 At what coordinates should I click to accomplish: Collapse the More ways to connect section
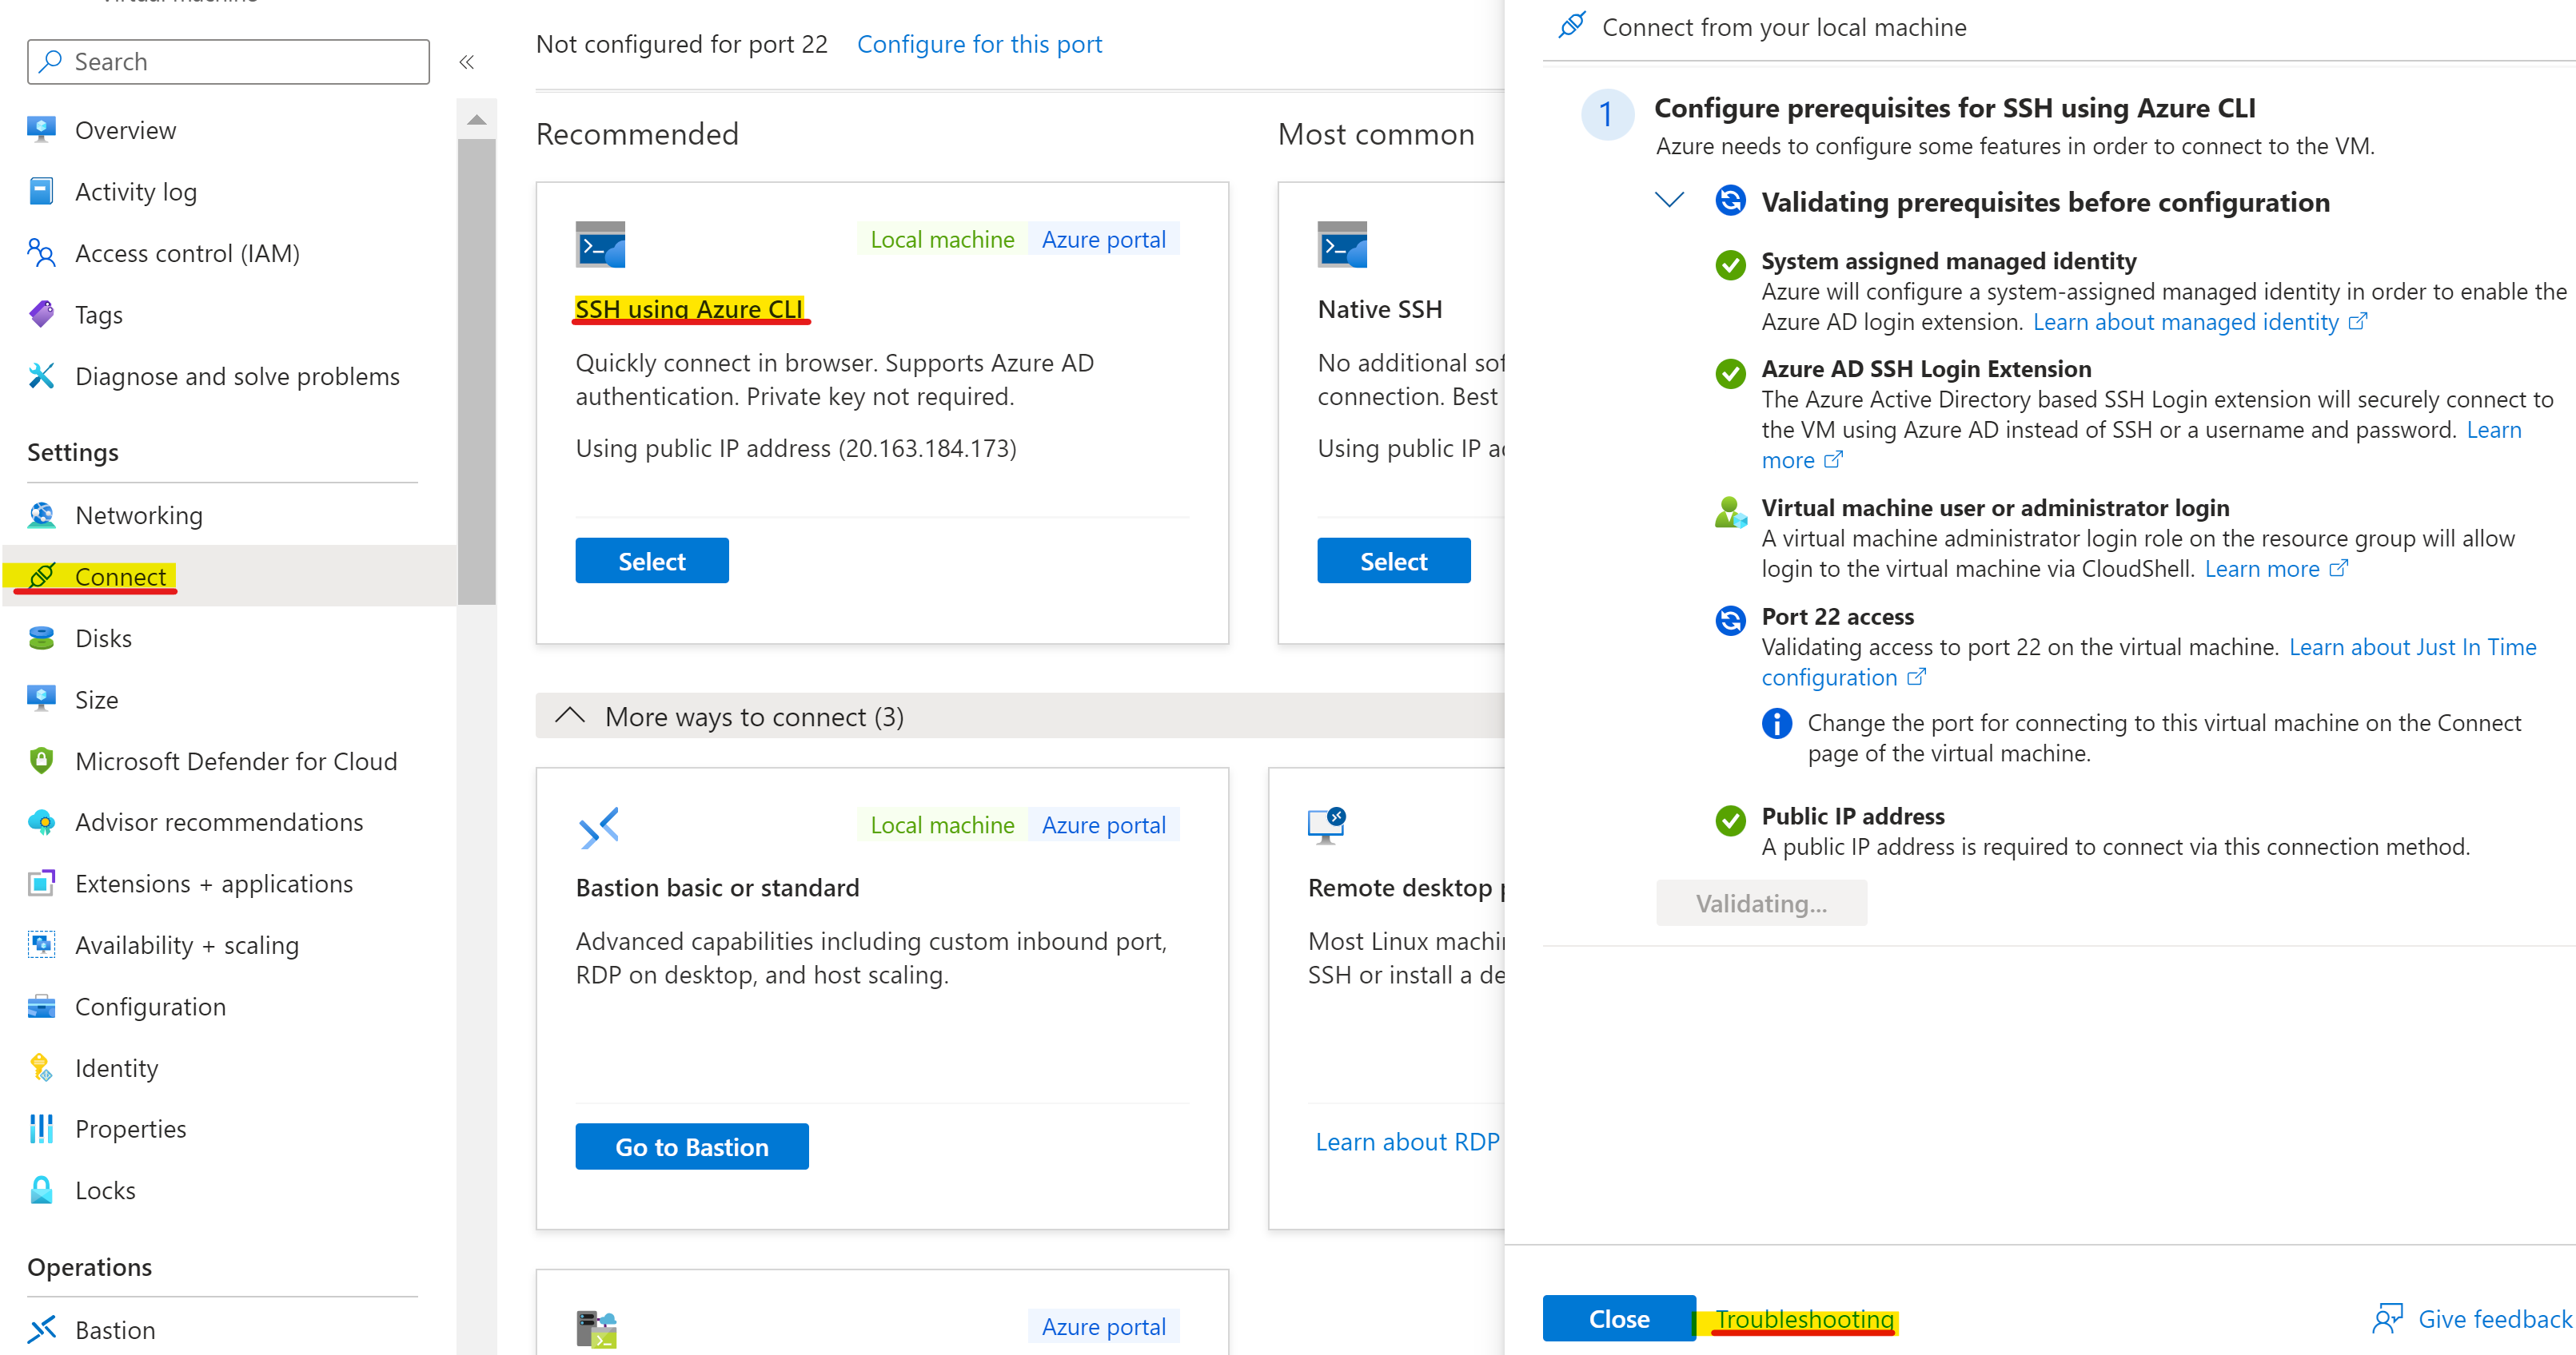pos(570,716)
